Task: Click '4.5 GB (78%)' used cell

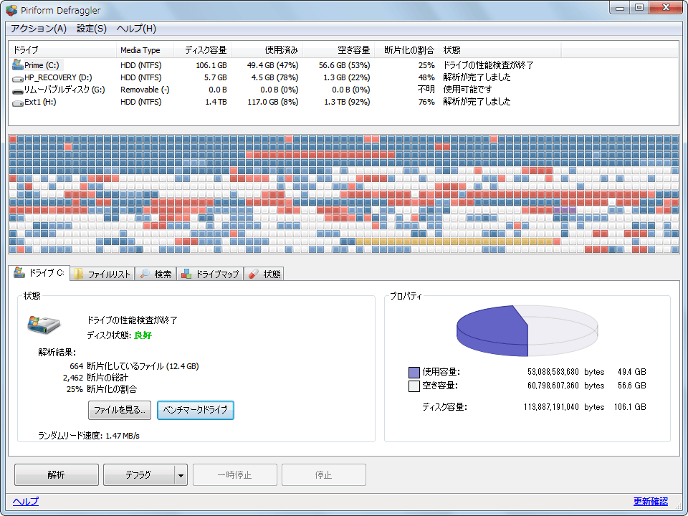Action: 274,77
